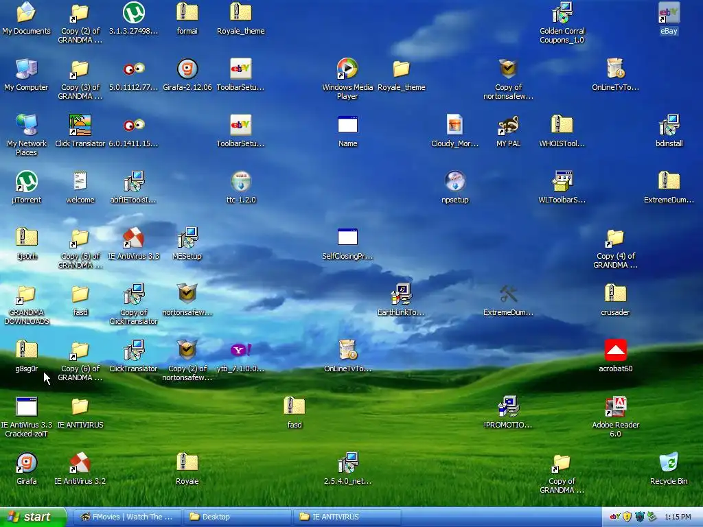This screenshot has width=703, height=527.
Task: Select the !PROMOTIO... icon
Action: [x=509, y=406]
